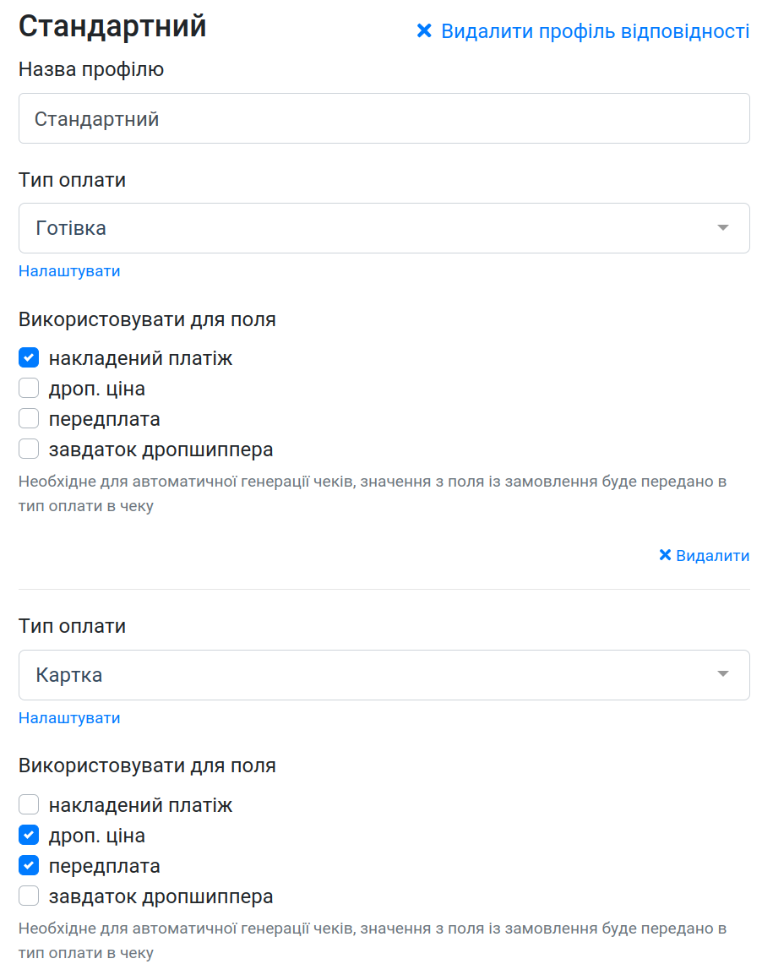
Task: Disable передплата in the Картка section
Action: click(x=29, y=865)
